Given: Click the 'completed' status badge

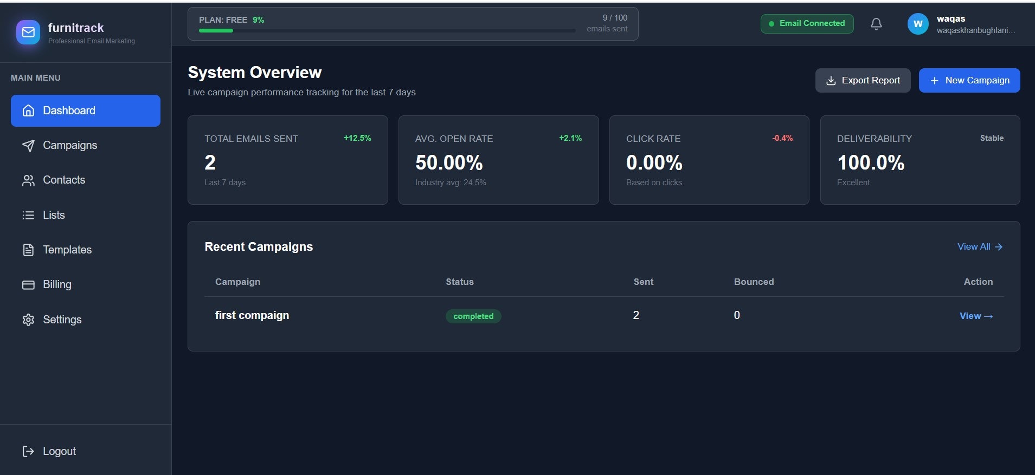Looking at the screenshot, I should 473,316.
